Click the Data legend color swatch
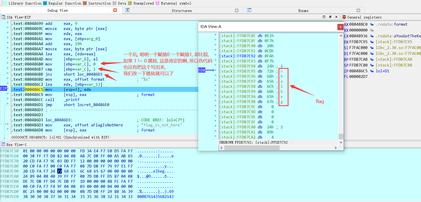This screenshot has width=421, height=202. coord(115,3)
